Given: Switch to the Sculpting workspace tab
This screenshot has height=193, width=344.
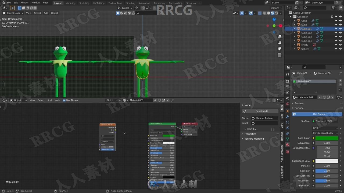Looking at the screenshot, I should click(x=84, y=3).
